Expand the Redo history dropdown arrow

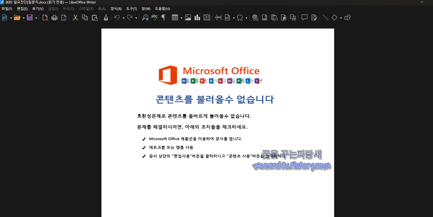pos(136,18)
